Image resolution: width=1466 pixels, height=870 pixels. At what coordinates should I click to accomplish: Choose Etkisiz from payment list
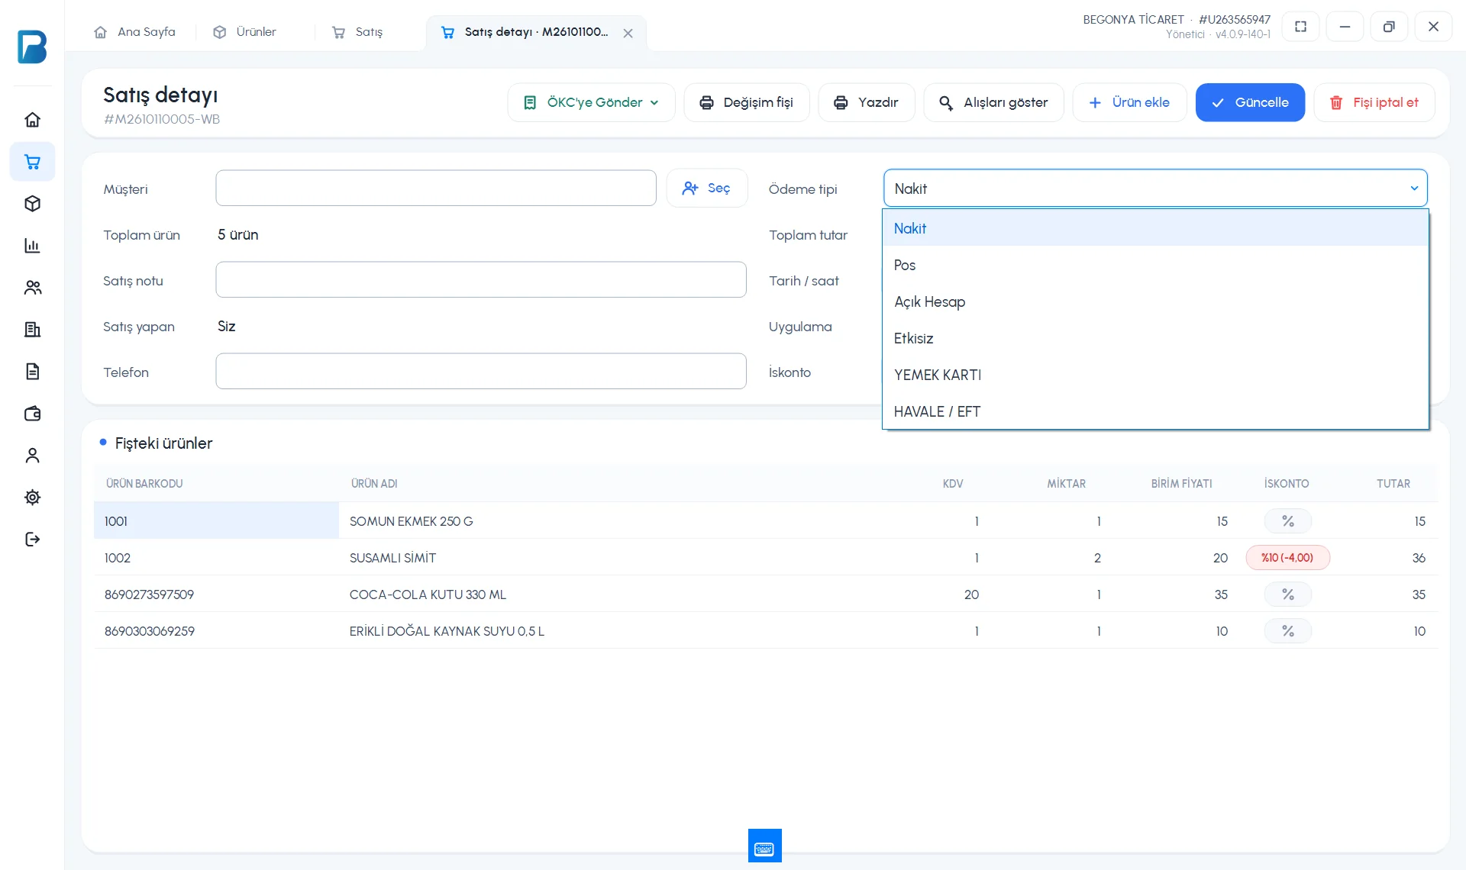pos(1155,338)
